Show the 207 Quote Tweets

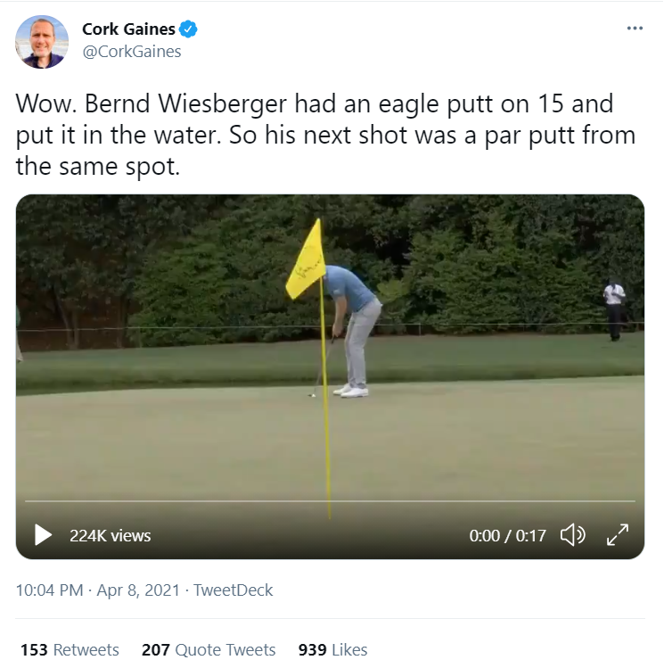coord(209,649)
